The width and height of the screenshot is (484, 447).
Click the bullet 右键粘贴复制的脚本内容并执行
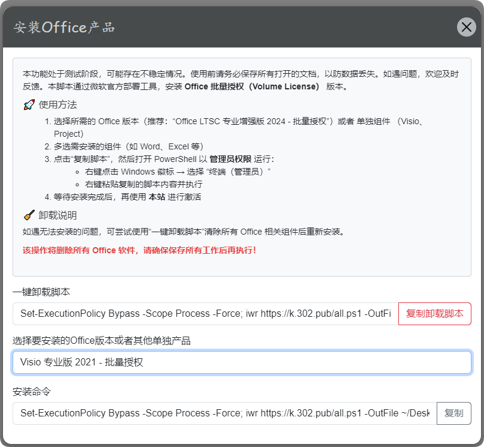[144, 184]
